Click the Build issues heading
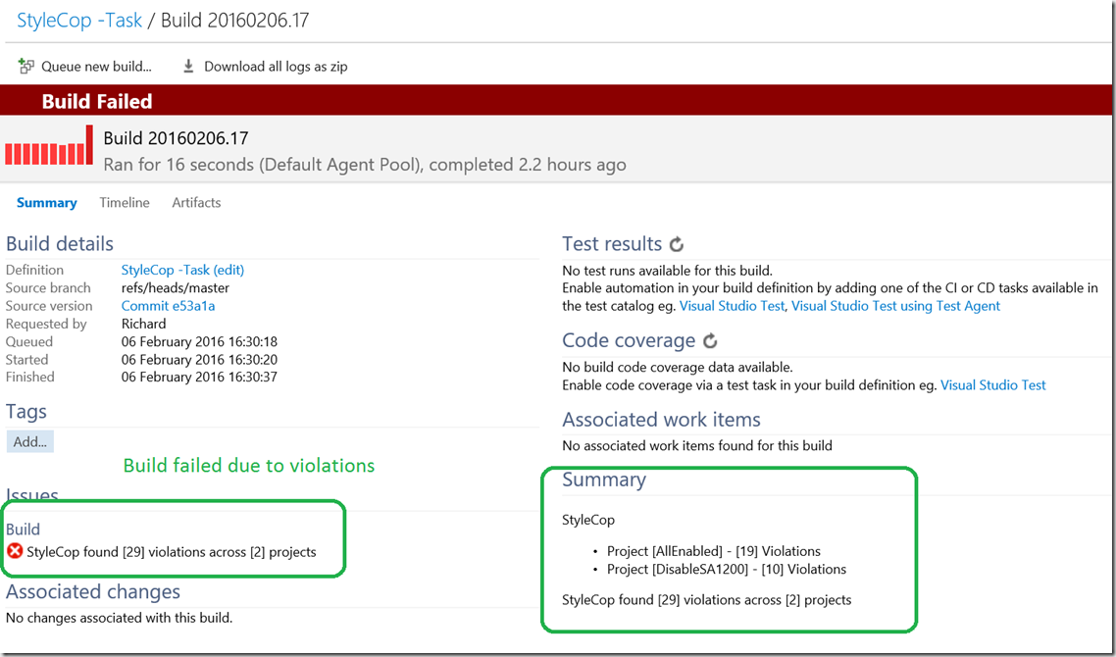This screenshot has width=1116, height=657. click(23, 529)
